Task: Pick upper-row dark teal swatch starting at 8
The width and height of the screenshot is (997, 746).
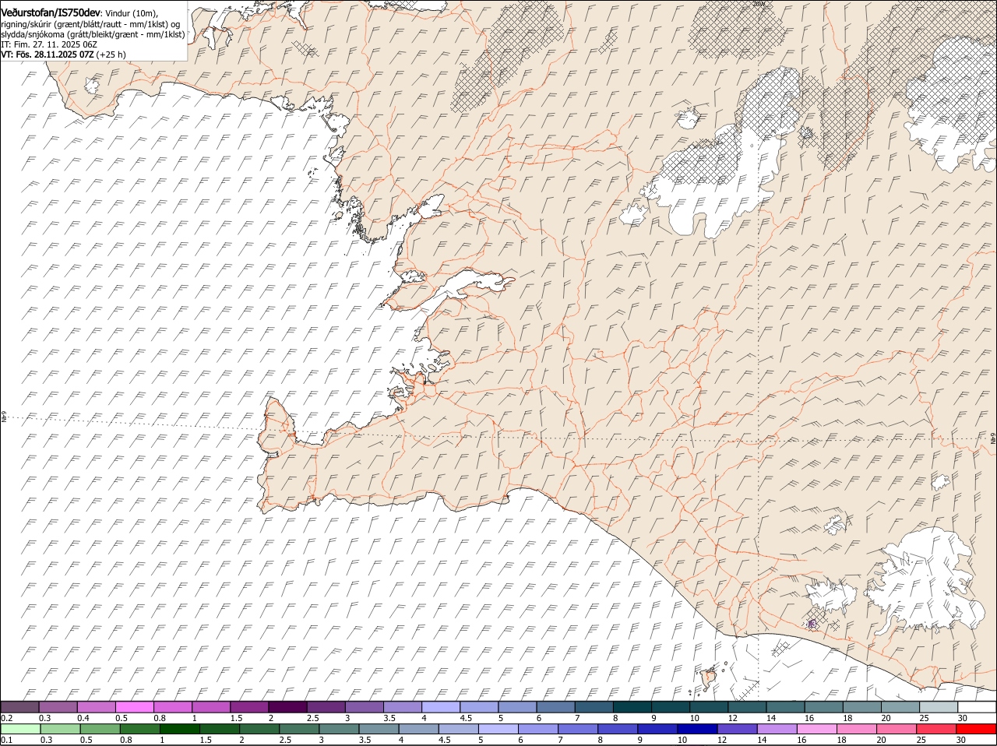Action: click(x=632, y=707)
